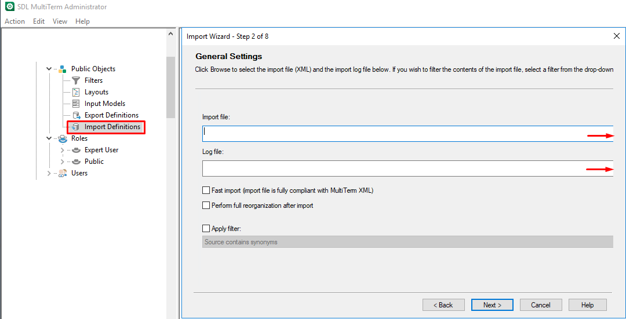Image resolution: width=626 pixels, height=319 pixels.
Task: Collapse the Public Objects tree node
Action: (x=49, y=69)
